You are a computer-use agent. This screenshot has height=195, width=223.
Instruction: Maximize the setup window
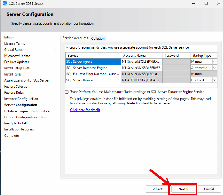coord(206,4)
